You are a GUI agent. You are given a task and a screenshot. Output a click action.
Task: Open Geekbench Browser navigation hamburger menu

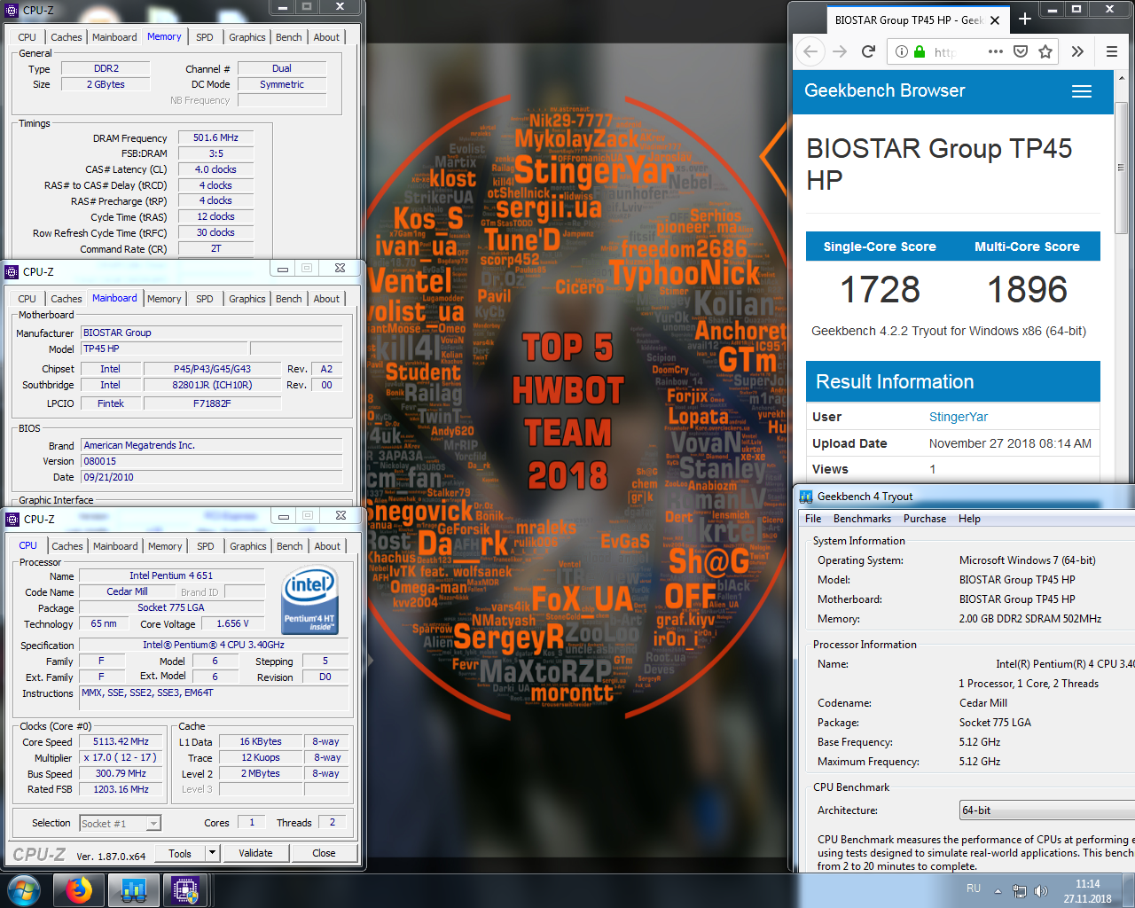1082,91
